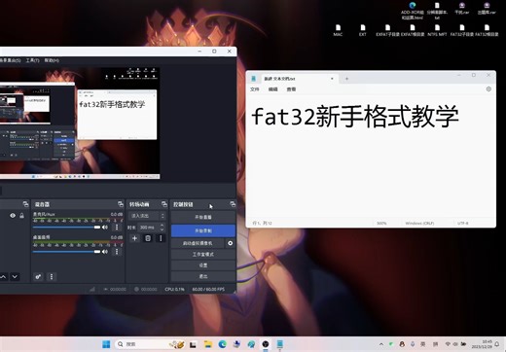Open notification bell in taskbar
Viewport: 506px width, 352px height.
click(497, 344)
